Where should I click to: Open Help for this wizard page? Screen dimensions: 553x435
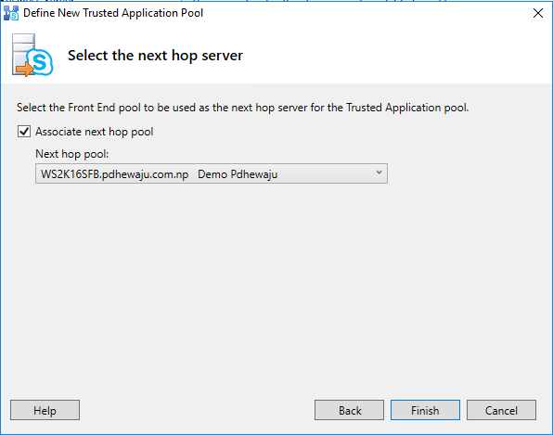(x=45, y=410)
